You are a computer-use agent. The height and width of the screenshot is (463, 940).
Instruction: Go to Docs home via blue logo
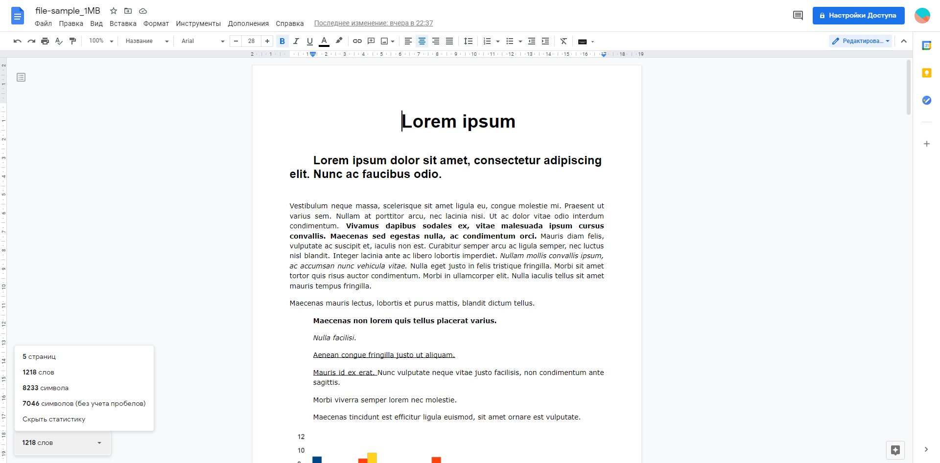pos(17,16)
